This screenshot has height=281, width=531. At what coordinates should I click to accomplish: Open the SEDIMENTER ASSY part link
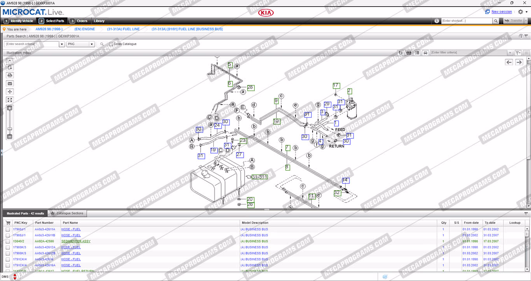[76, 241]
